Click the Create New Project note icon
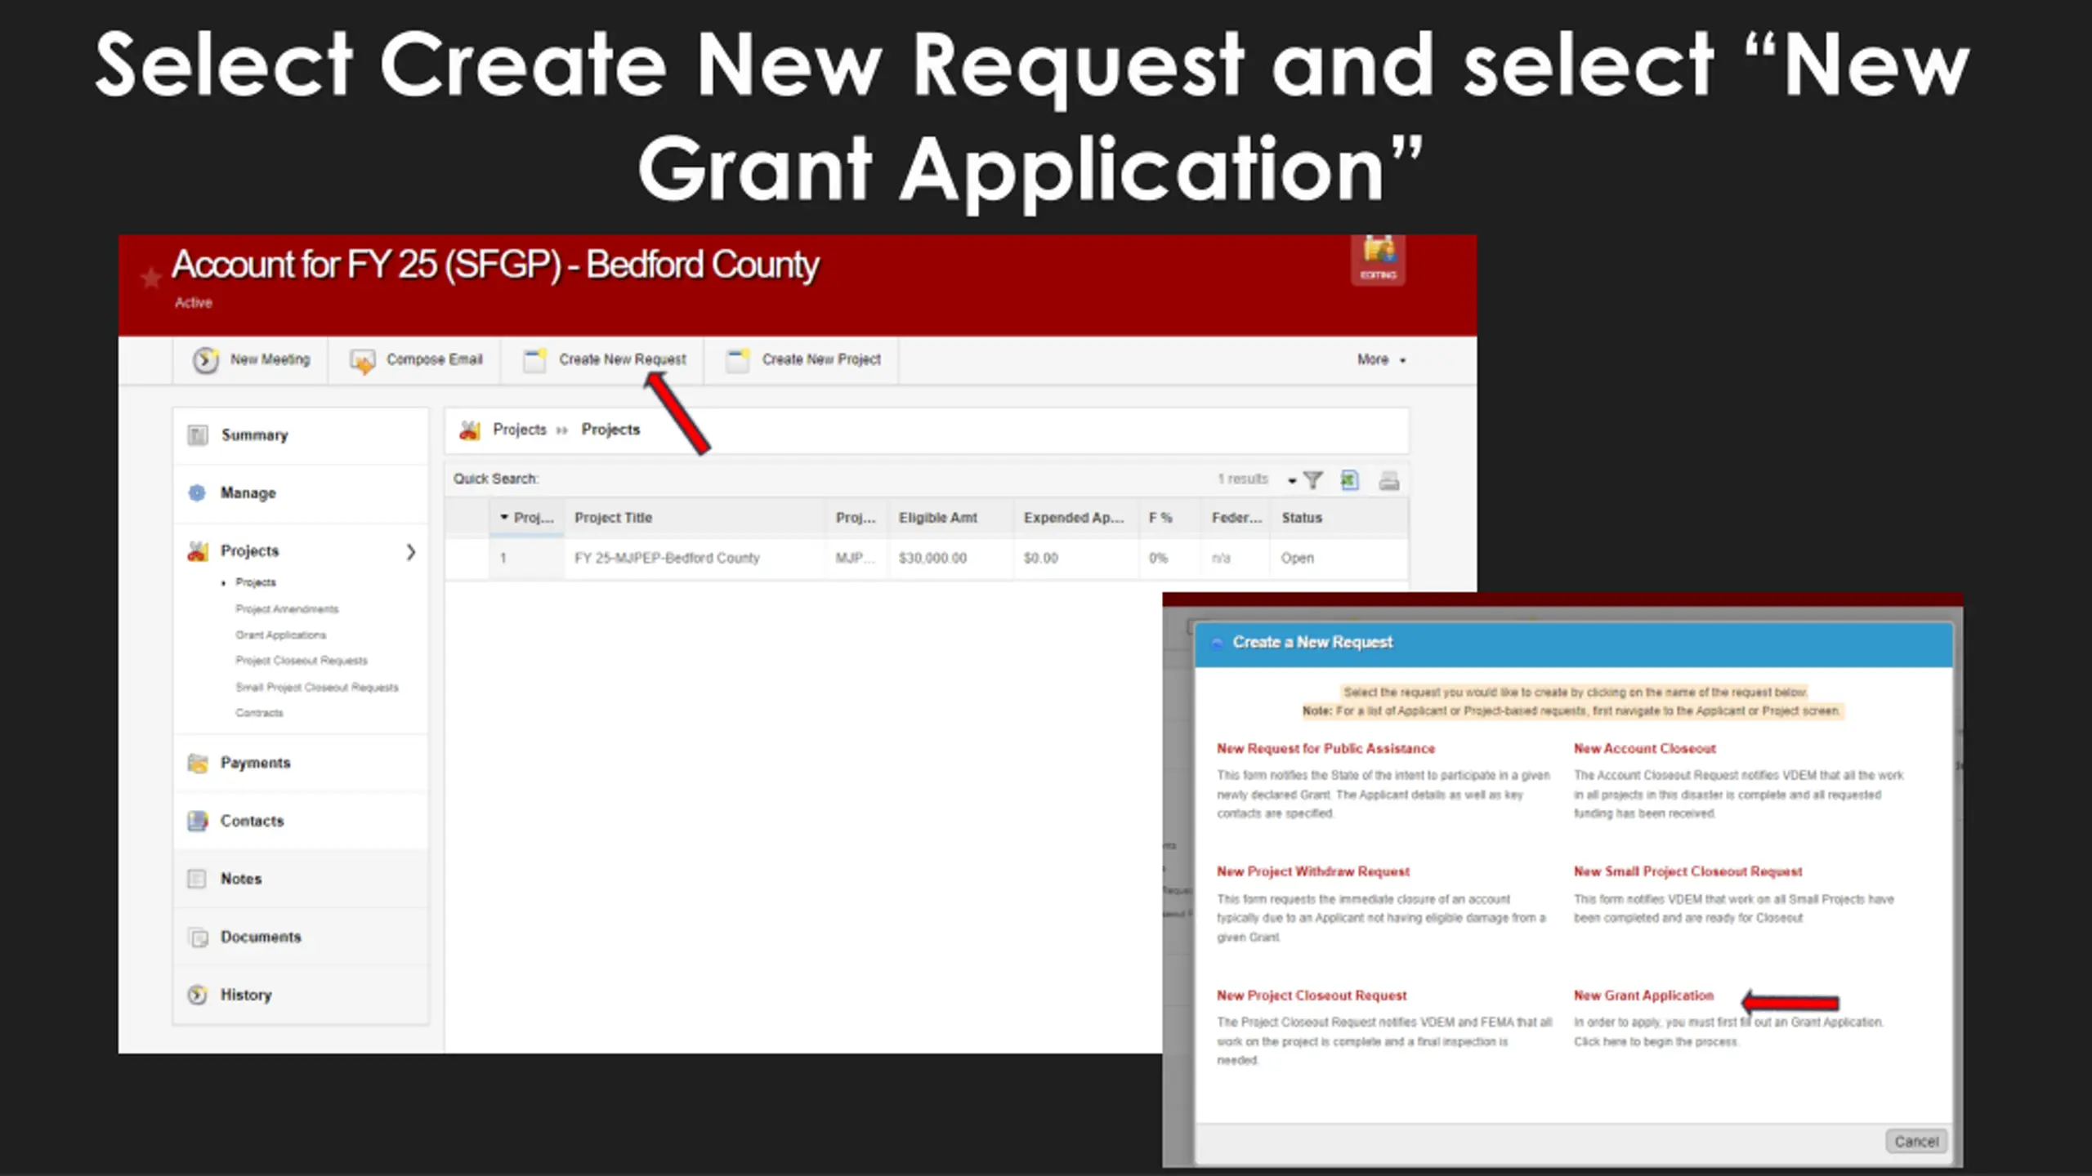The height and width of the screenshot is (1176, 2092). click(737, 360)
